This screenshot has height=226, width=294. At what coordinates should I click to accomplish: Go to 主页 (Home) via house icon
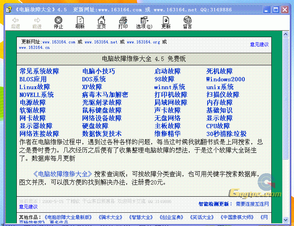pyautogui.click(x=101, y=20)
